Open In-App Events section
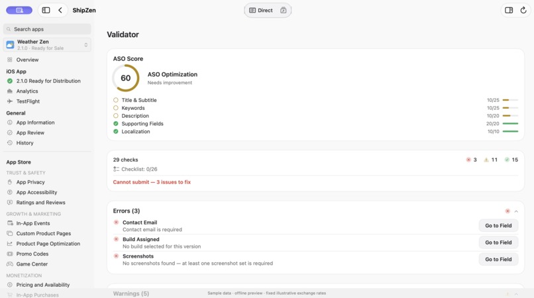Screen dimensions: 534x298 tap(33, 223)
